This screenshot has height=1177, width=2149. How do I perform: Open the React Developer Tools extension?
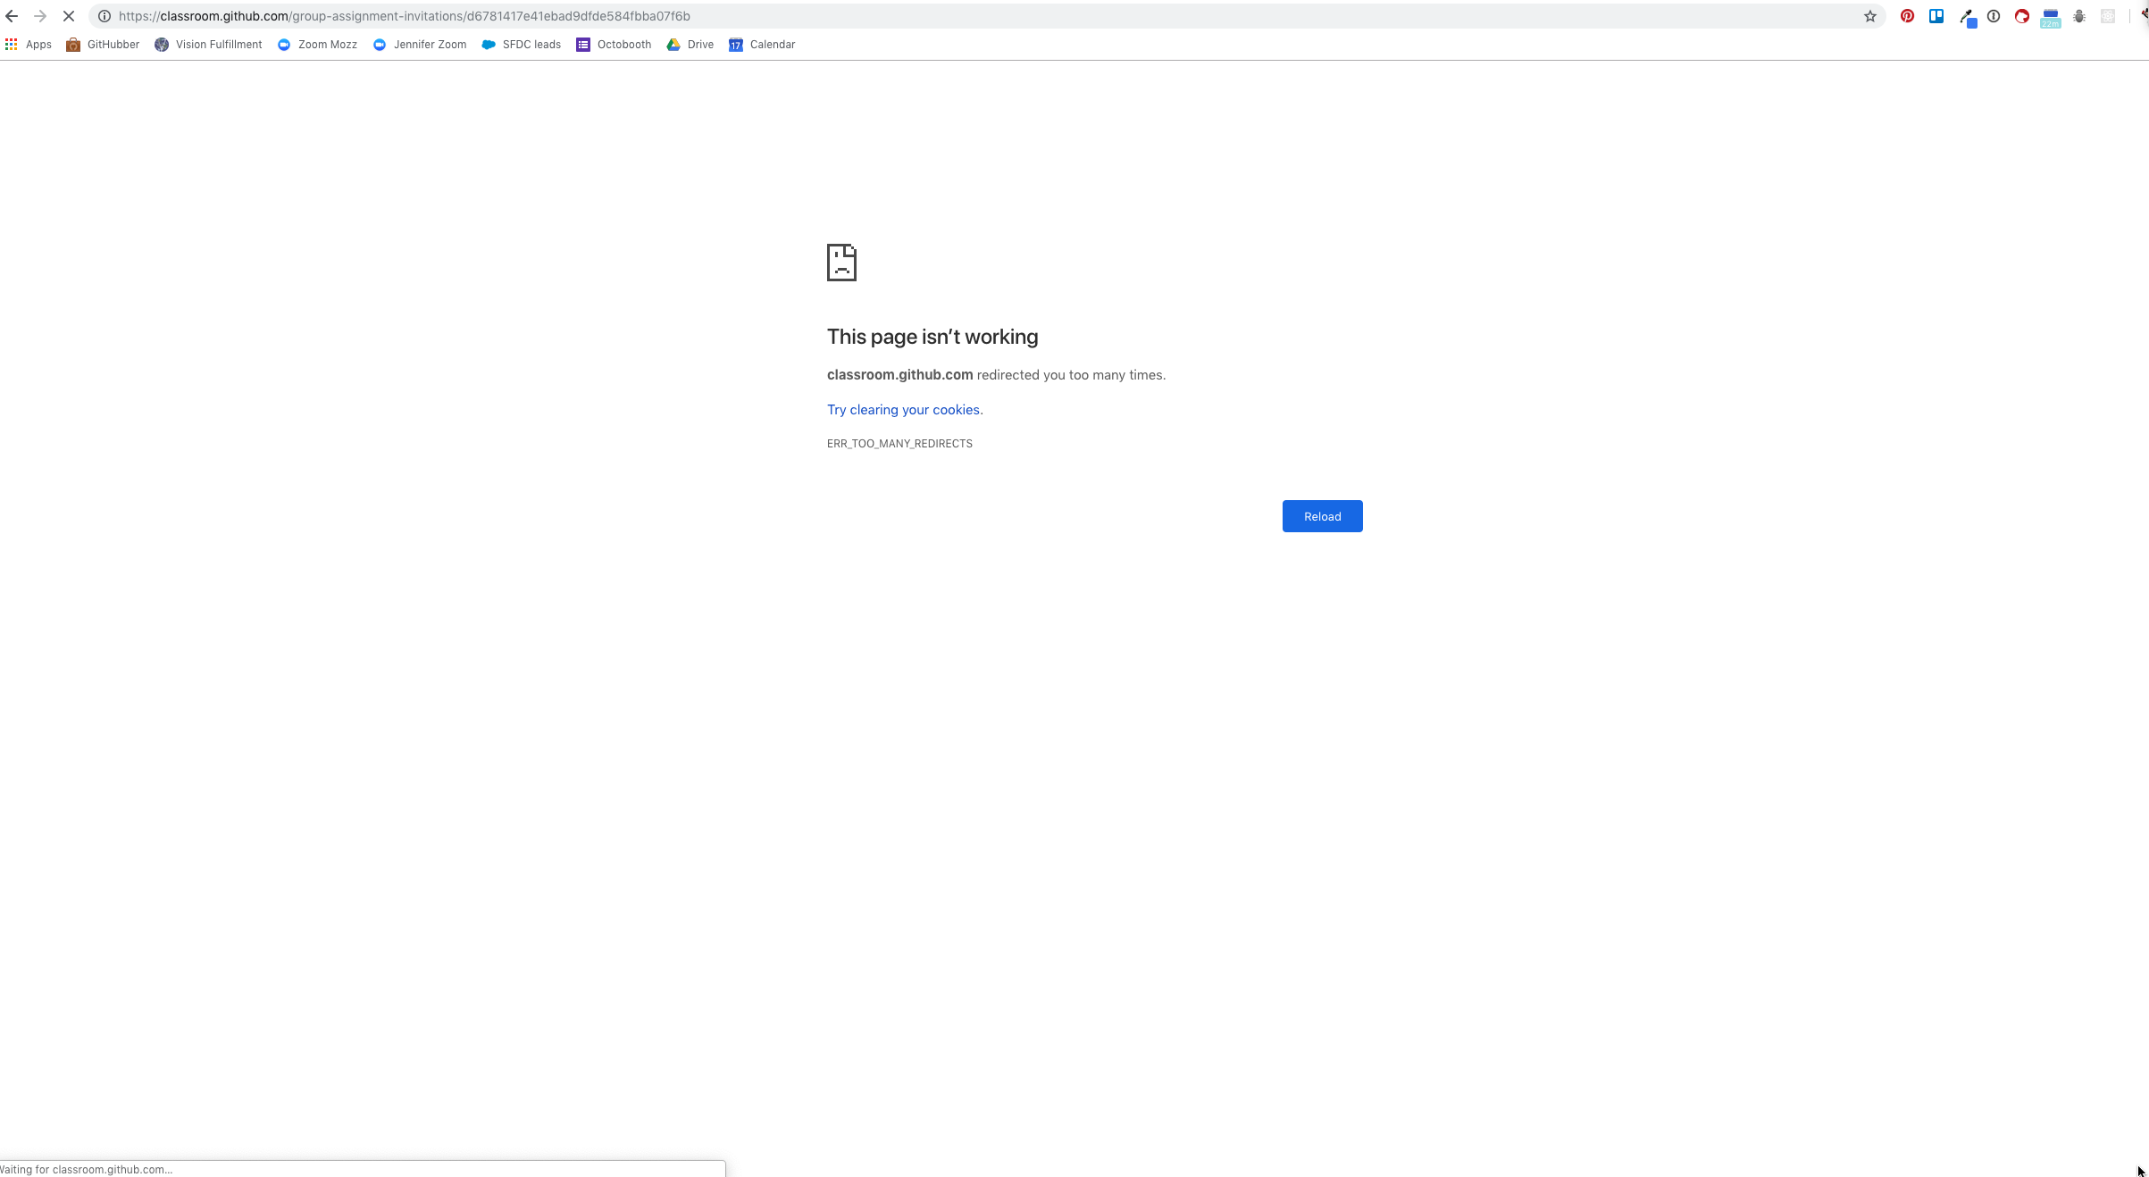[2108, 16]
